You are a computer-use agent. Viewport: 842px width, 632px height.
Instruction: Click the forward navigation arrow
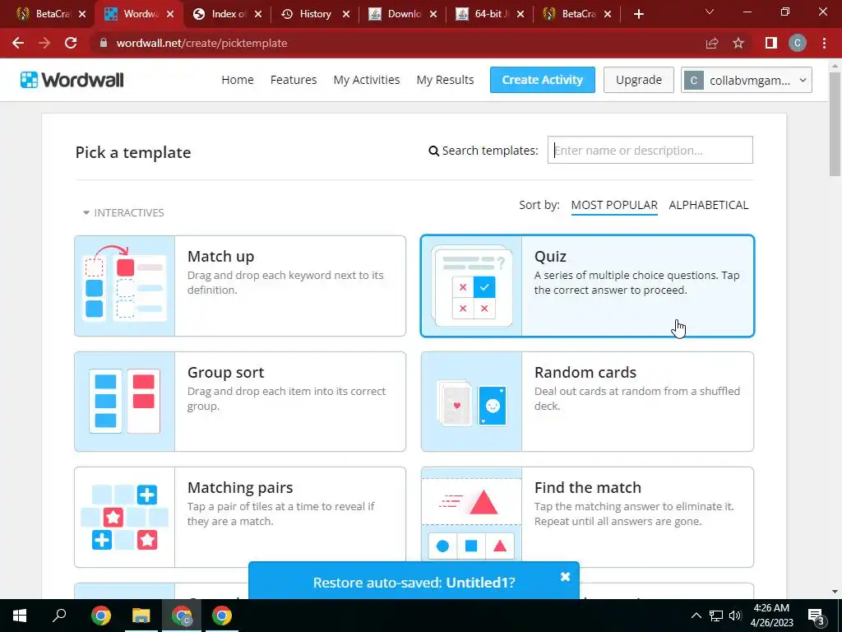(x=44, y=43)
